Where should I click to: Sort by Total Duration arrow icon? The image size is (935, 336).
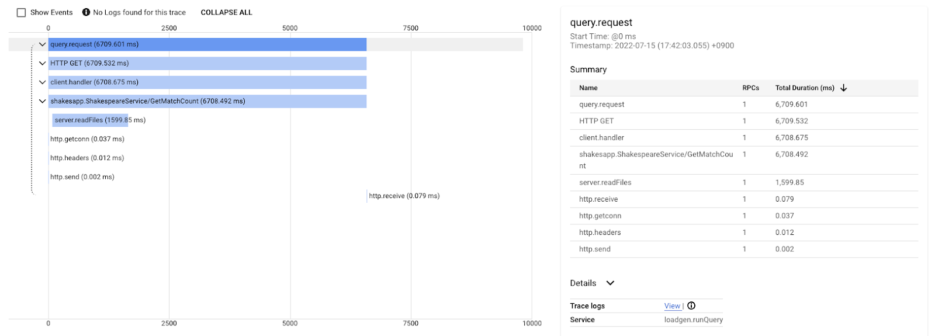(x=843, y=88)
